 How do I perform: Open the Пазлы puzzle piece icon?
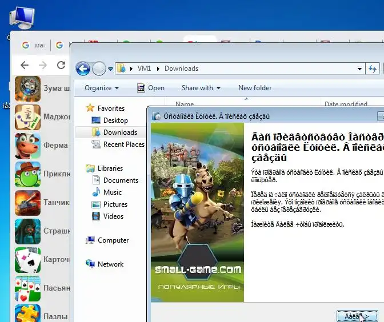pyautogui.click(x=27, y=313)
